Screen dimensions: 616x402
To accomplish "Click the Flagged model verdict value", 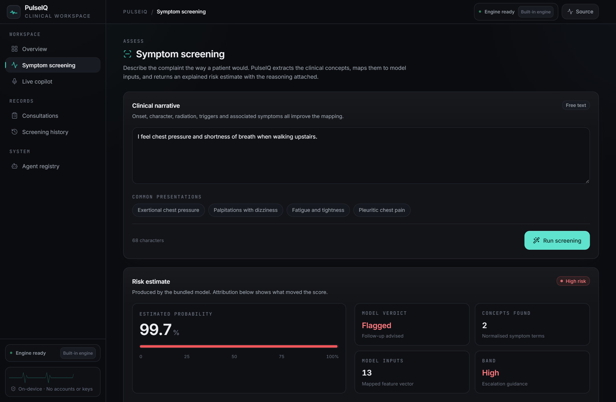I will (376, 325).
